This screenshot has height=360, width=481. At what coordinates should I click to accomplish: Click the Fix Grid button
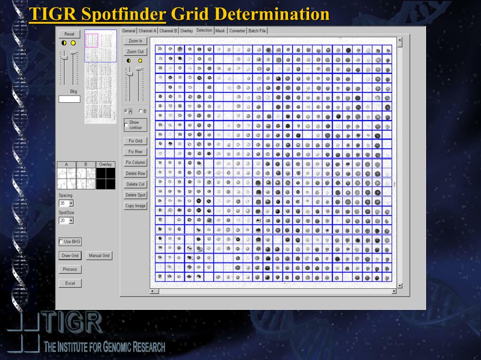coord(135,141)
